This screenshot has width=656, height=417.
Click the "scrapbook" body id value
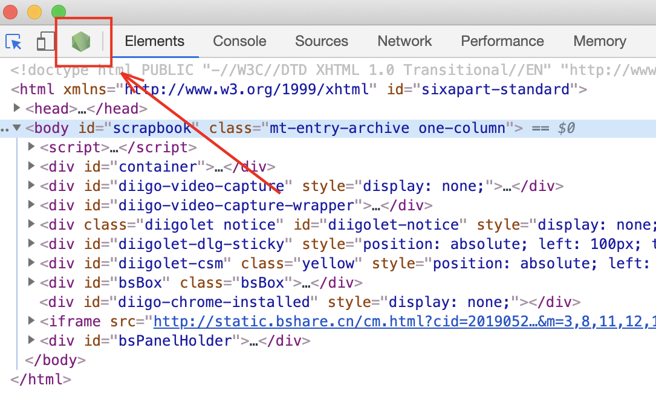click(152, 128)
